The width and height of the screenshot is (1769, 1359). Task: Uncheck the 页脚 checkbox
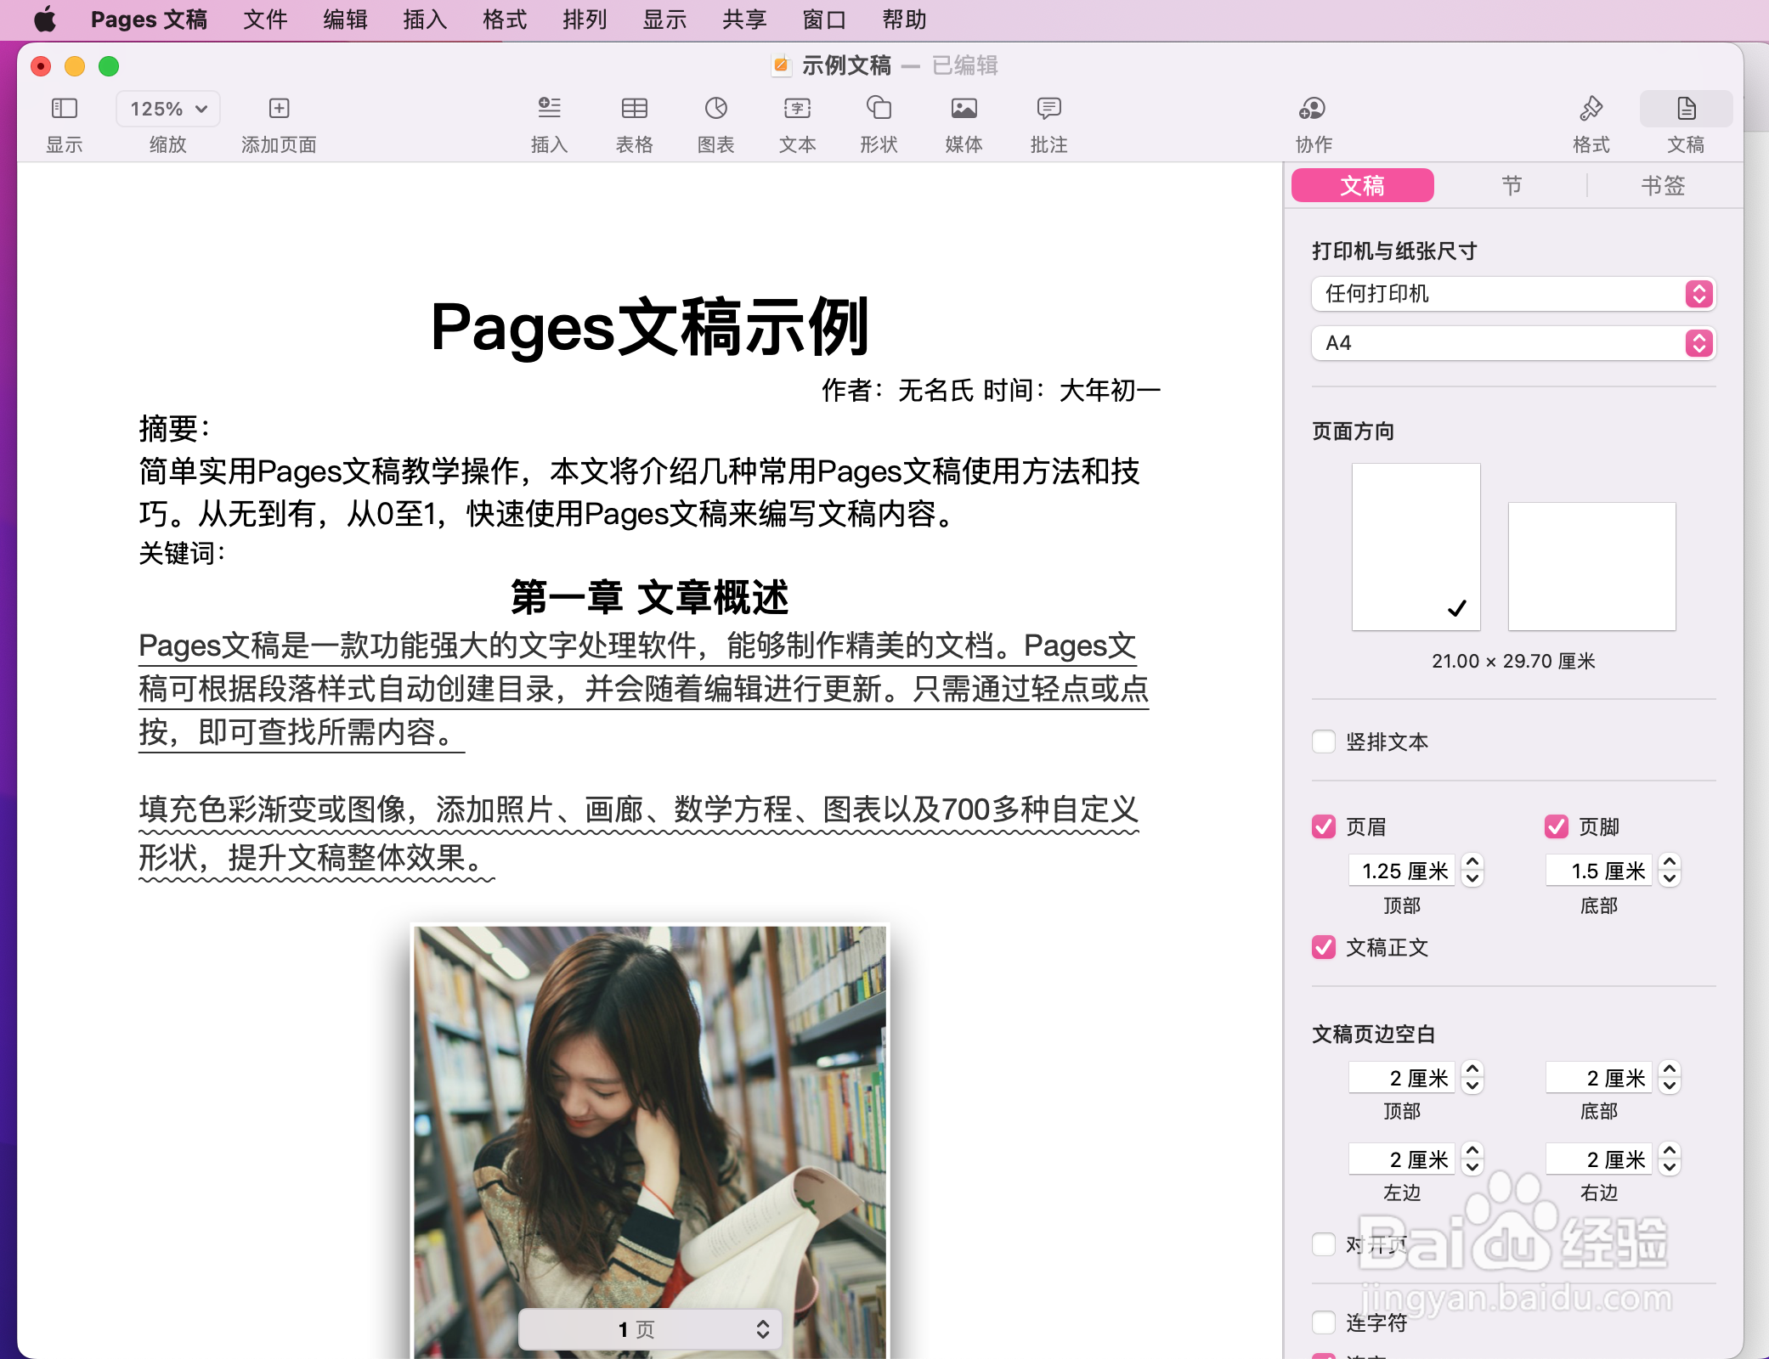[1557, 826]
